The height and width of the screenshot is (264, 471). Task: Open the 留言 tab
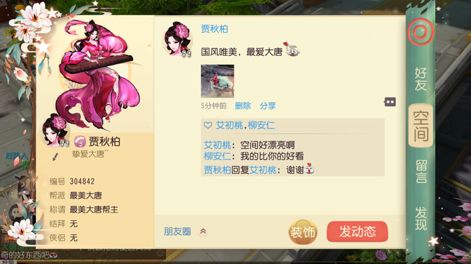(421, 171)
